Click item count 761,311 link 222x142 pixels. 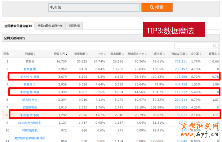[x=181, y=61]
